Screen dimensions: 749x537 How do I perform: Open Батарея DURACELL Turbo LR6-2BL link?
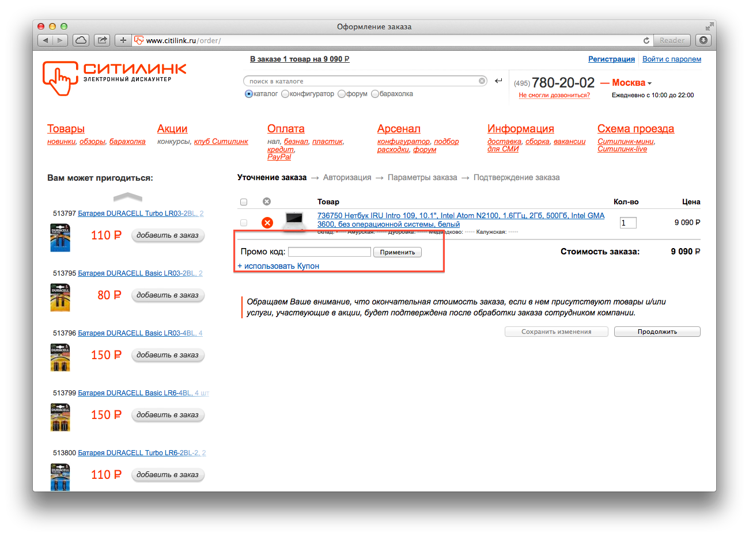point(142,453)
